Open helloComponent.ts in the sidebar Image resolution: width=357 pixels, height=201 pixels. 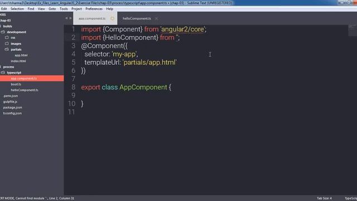tap(25, 90)
